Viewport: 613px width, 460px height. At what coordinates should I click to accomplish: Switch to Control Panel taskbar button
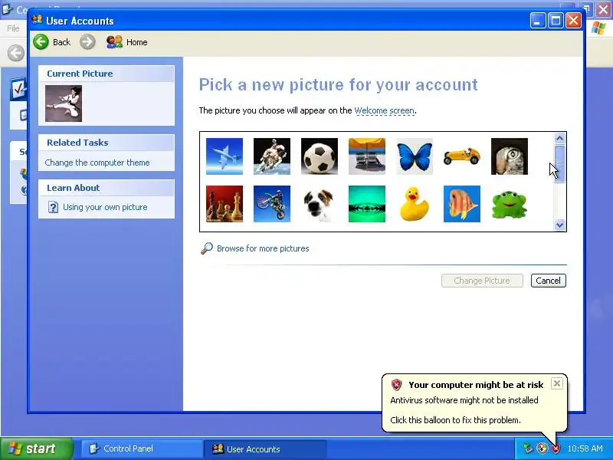tap(142, 449)
